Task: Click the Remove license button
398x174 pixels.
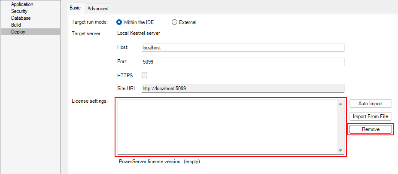Action: tap(370, 129)
